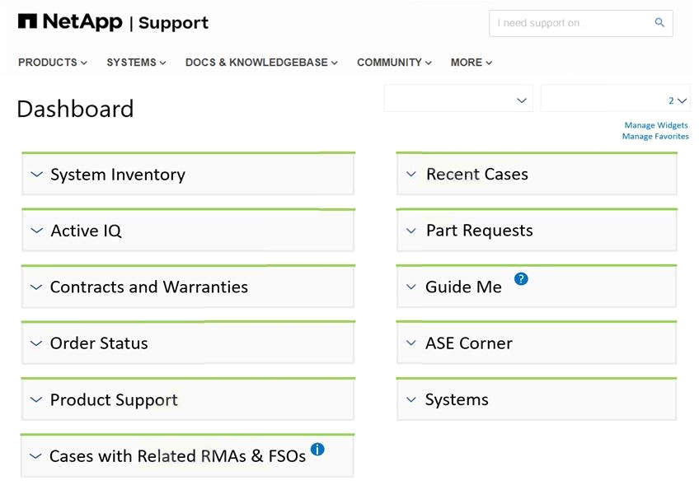
Task: Click the NetApp Support logo
Action: (113, 23)
